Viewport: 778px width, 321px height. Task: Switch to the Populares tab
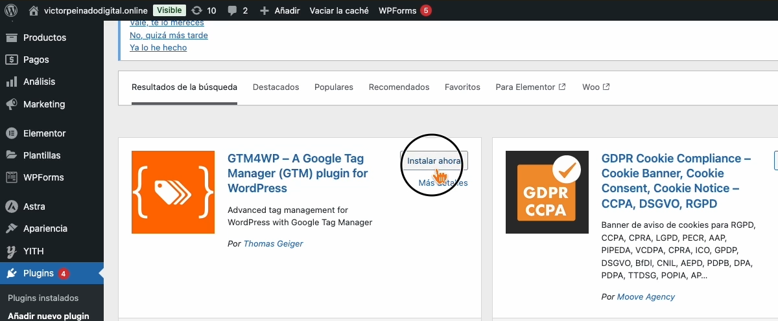pos(334,87)
